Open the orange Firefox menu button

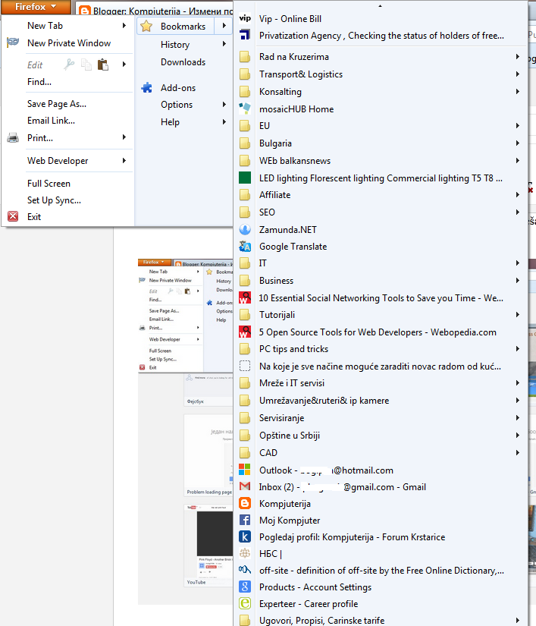tap(36, 7)
